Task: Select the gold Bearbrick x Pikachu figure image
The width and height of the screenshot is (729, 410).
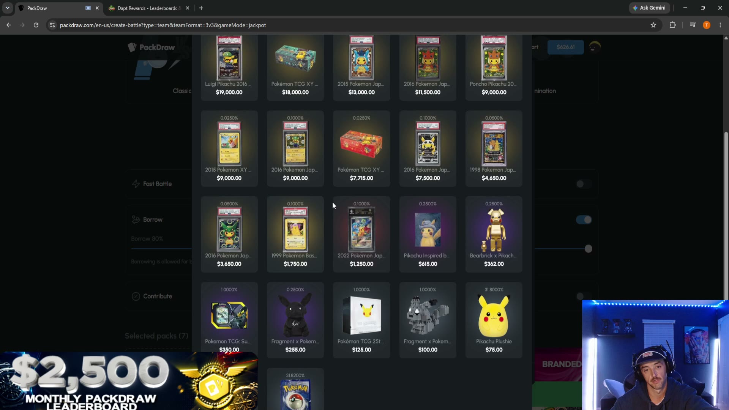Action: tap(494, 230)
